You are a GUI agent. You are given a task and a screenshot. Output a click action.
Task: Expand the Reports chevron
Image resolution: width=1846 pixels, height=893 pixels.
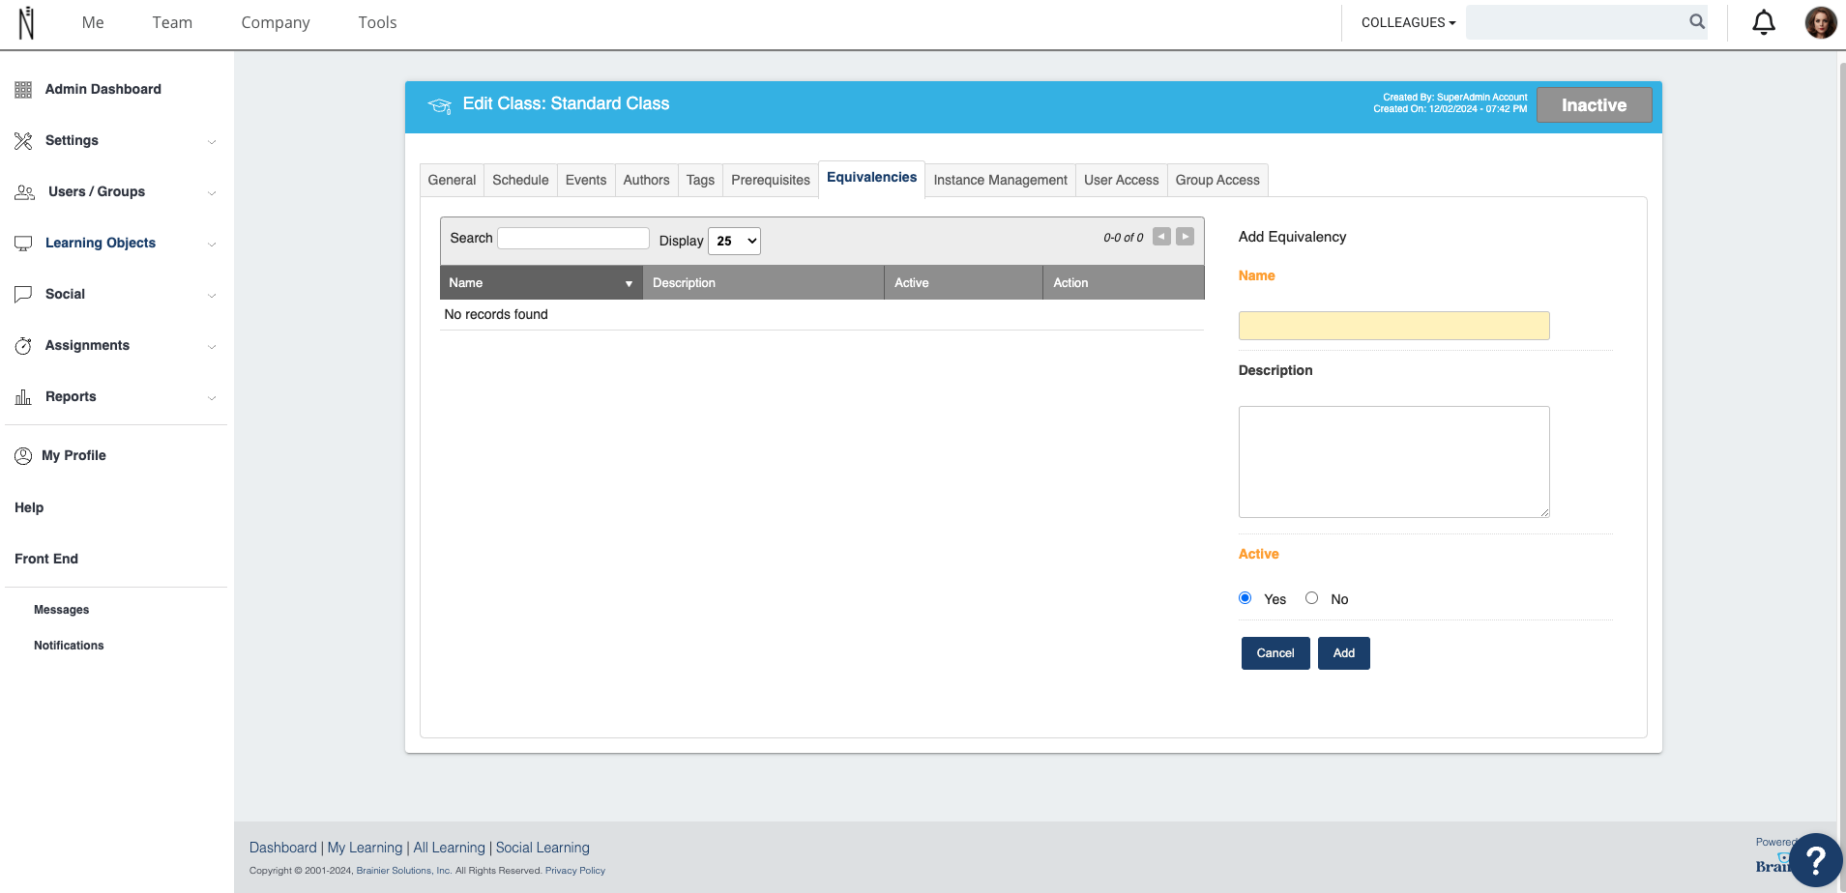212,398
